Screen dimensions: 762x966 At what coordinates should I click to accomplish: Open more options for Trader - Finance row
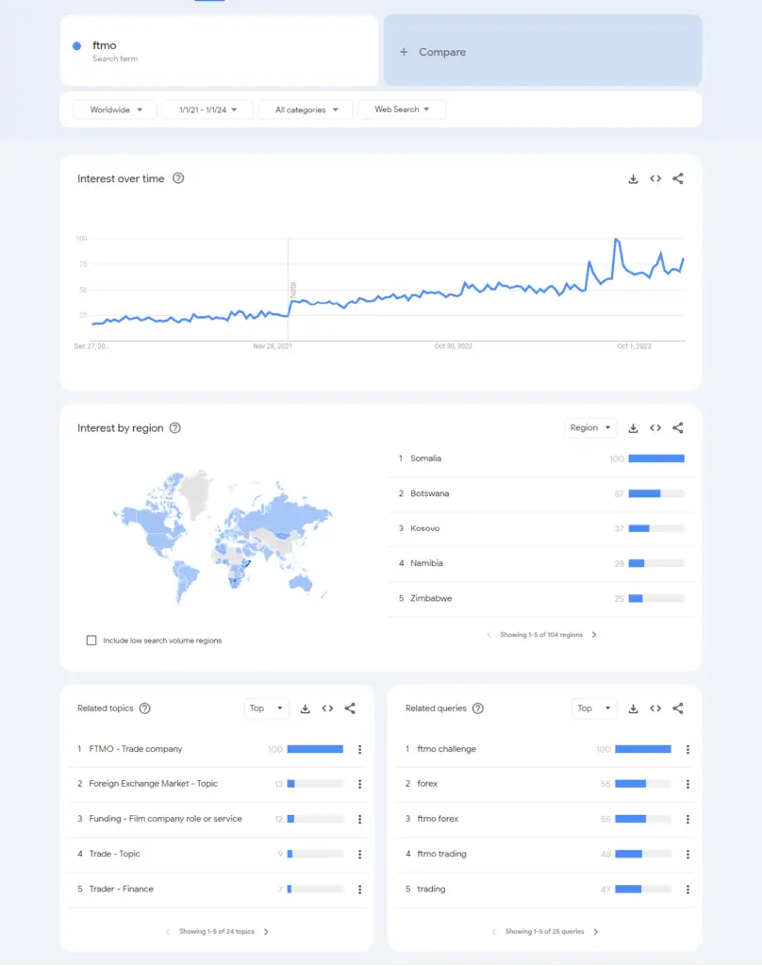tap(359, 889)
